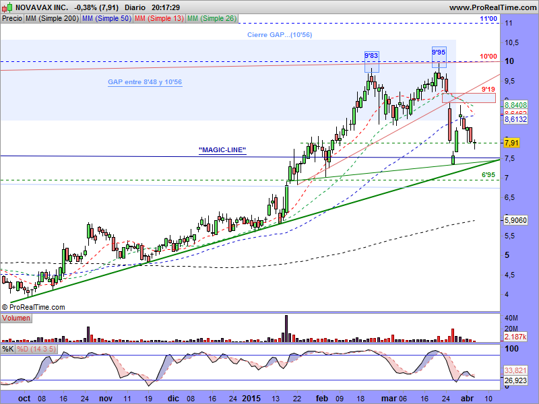
Task: Open the www.ProRealTime.com link
Action: (493, 7)
